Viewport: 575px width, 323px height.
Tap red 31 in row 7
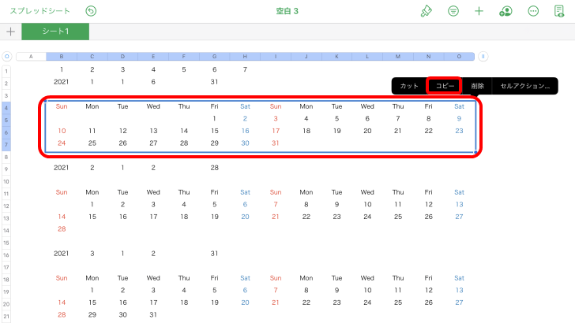pyautogui.click(x=276, y=143)
